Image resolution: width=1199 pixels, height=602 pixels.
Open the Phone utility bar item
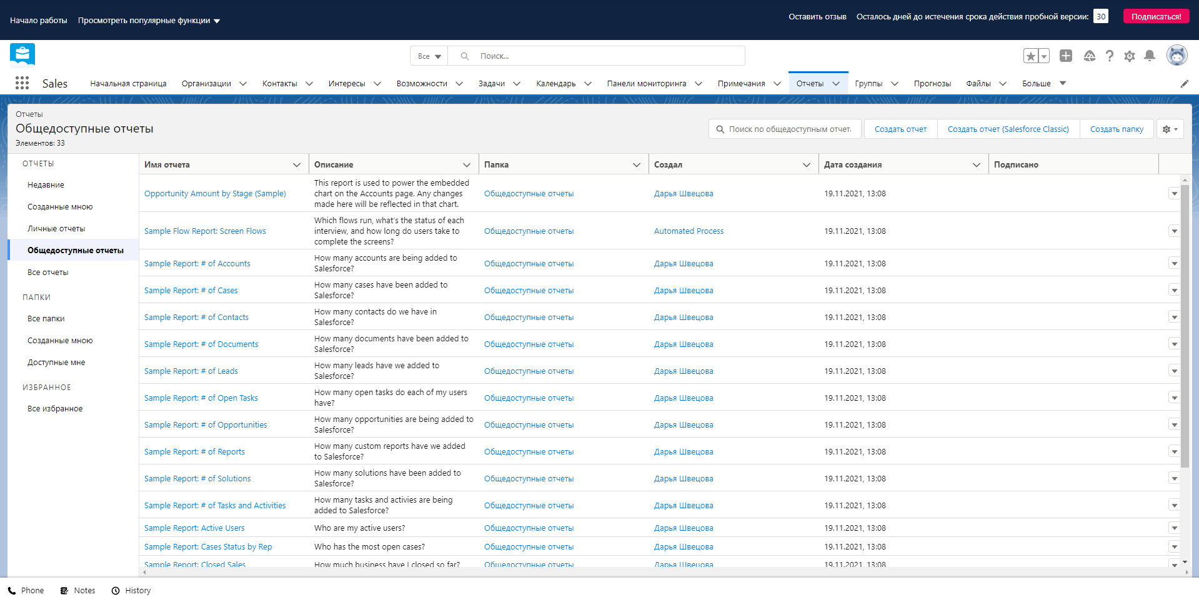click(26, 591)
